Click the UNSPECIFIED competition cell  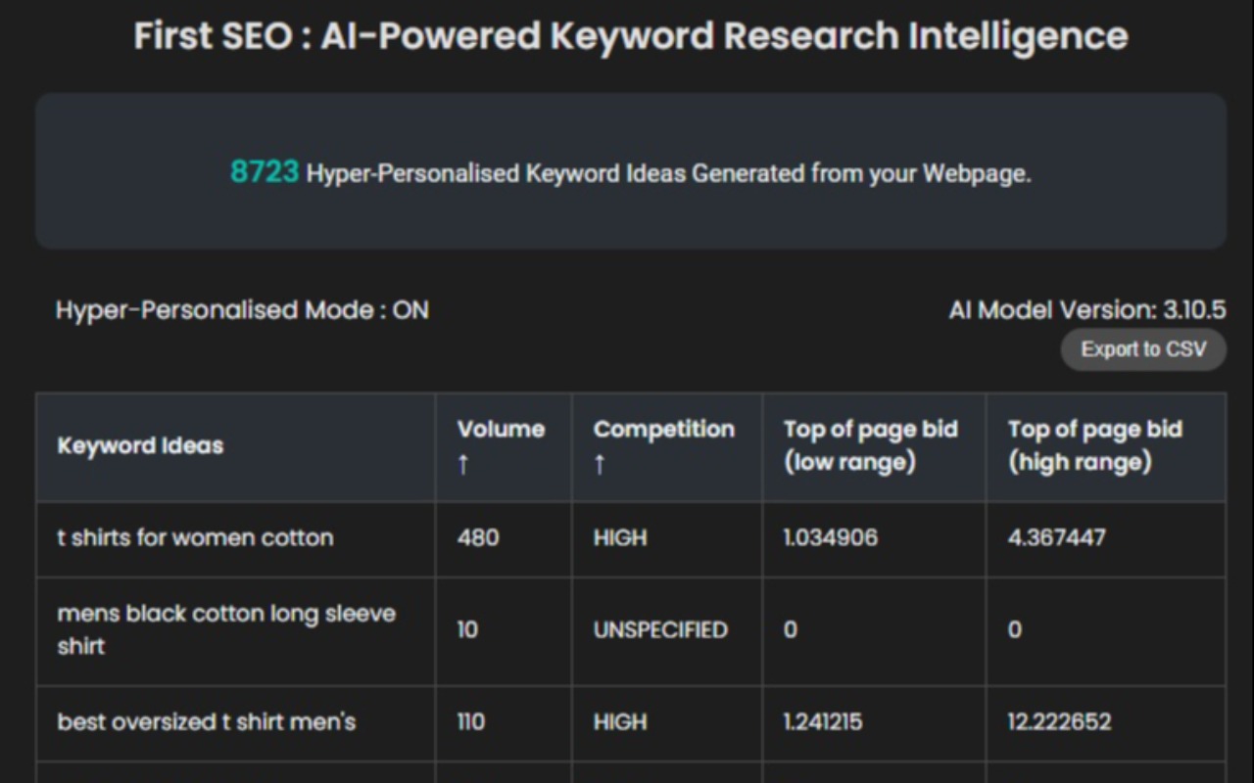659,629
